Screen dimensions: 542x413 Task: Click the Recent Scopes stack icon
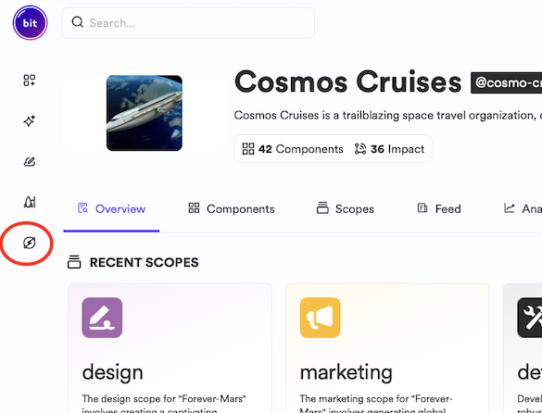tap(74, 262)
